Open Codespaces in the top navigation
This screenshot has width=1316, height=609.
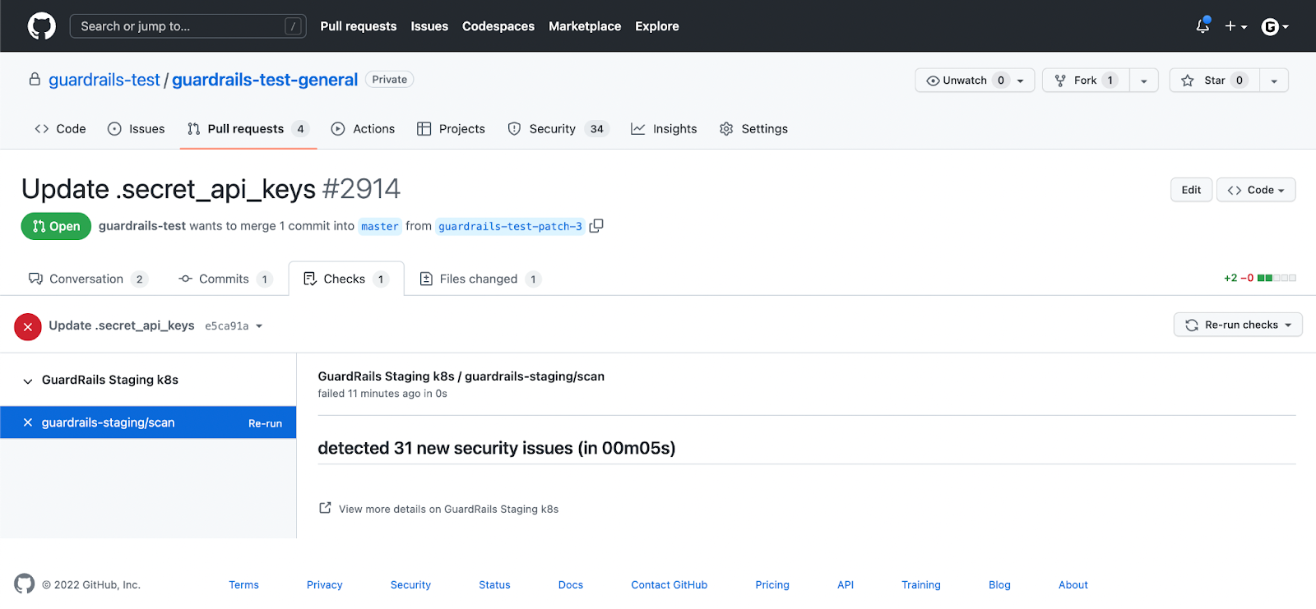point(498,26)
